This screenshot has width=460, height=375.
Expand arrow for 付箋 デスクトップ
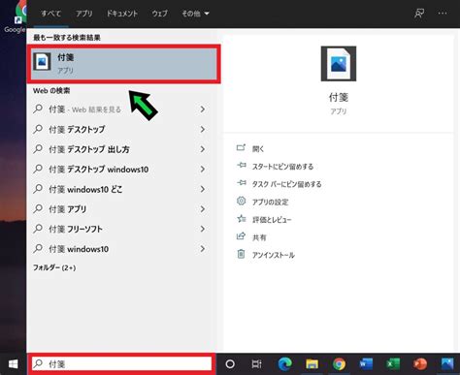click(203, 129)
